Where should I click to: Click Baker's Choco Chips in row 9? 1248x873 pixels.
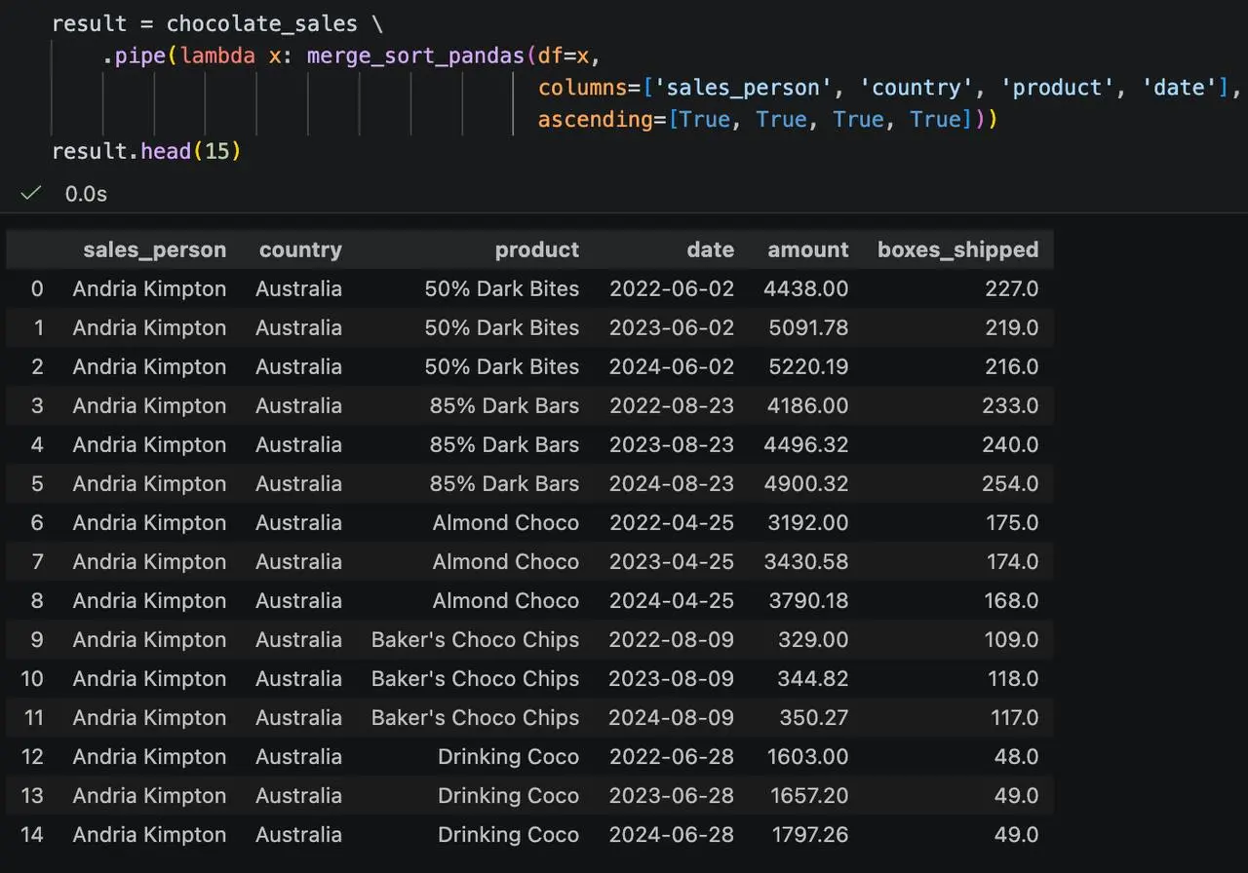click(475, 639)
